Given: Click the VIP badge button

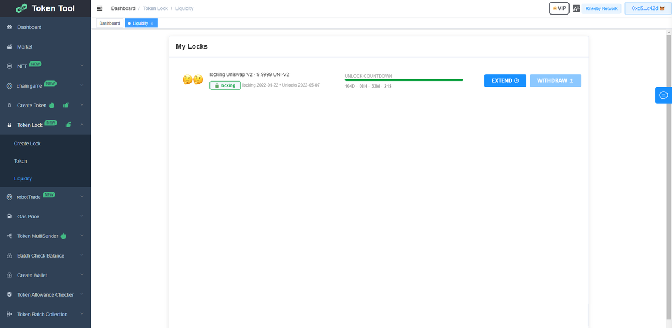Looking at the screenshot, I should tap(559, 8).
